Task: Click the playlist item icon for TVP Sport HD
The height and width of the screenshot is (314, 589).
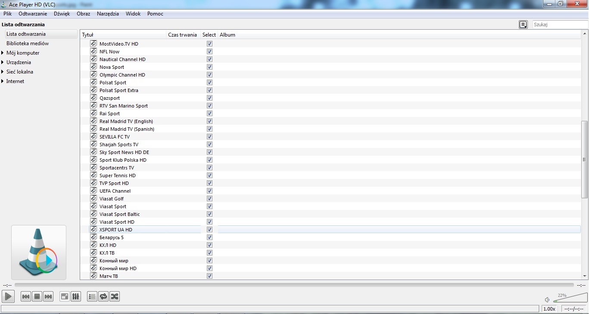Action: pos(93,183)
